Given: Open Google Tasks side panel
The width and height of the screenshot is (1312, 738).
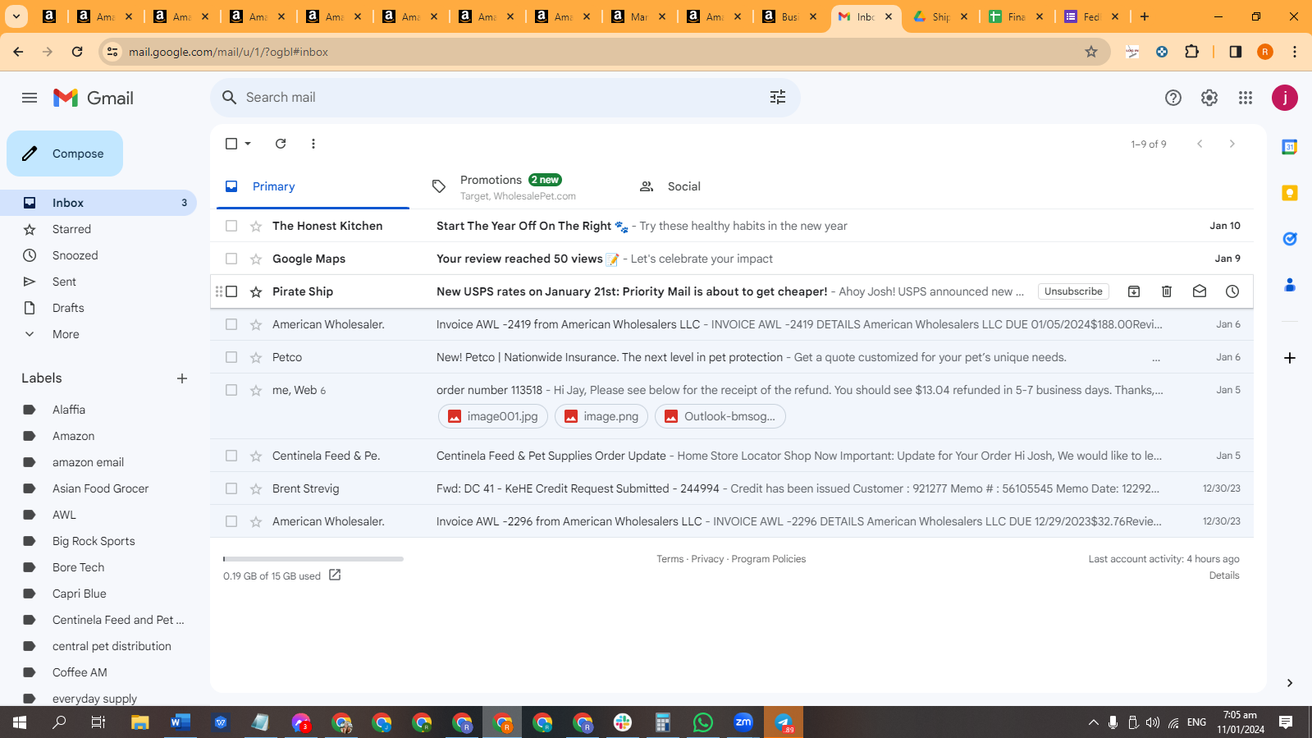Looking at the screenshot, I should (x=1290, y=239).
